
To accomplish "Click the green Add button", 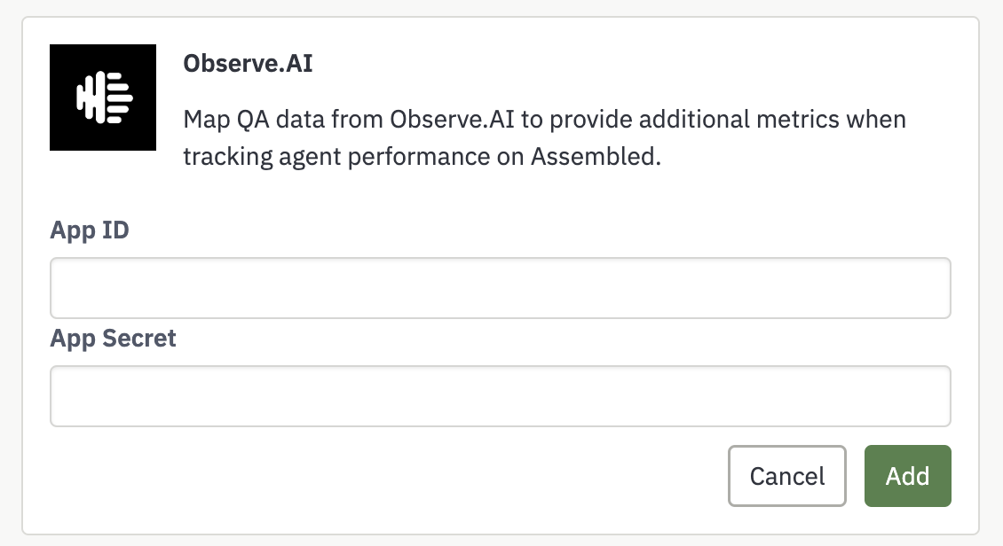I will tap(908, 476).
